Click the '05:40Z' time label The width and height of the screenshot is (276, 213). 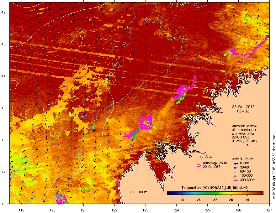tap(243, 111)
